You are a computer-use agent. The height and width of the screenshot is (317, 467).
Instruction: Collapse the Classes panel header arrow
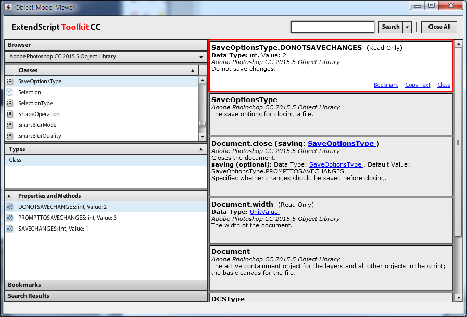click(x=193, y=71)
